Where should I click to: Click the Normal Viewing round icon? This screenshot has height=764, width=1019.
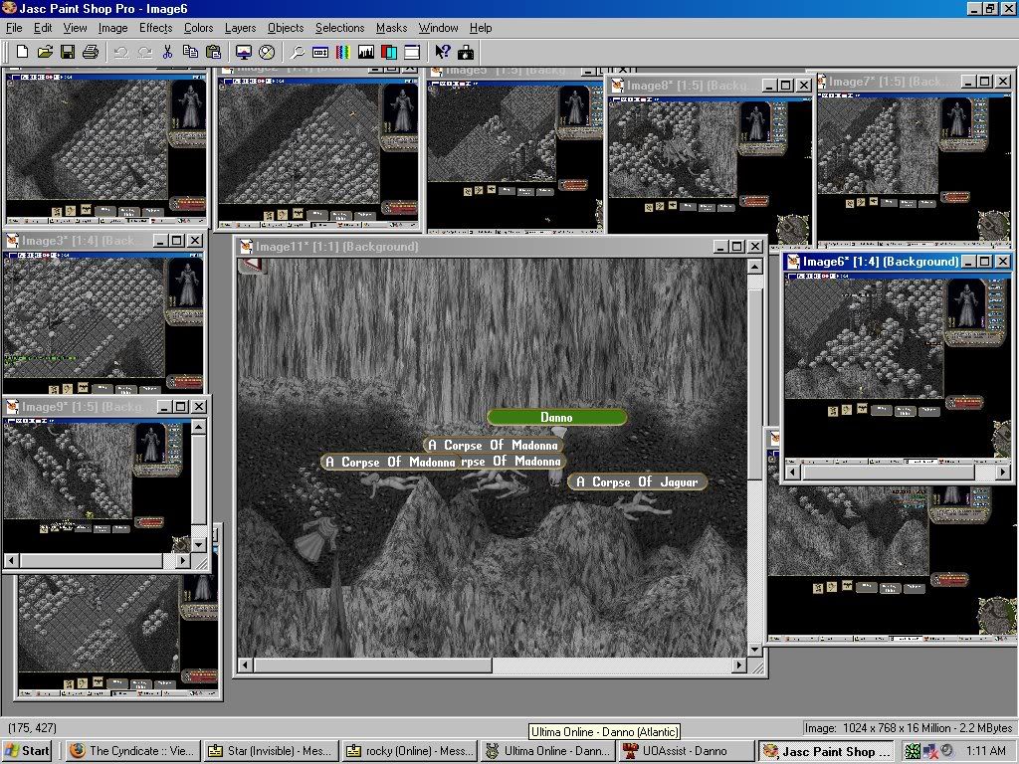(x=267, y=52)
